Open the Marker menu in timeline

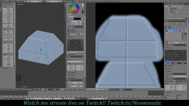pos(11,99)
